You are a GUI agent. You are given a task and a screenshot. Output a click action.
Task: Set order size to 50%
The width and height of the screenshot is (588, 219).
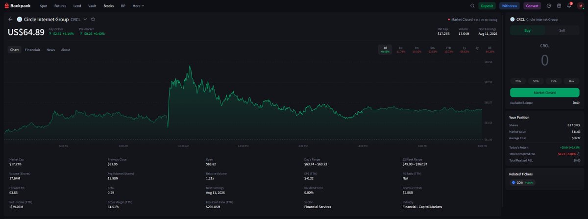point(536,81)
